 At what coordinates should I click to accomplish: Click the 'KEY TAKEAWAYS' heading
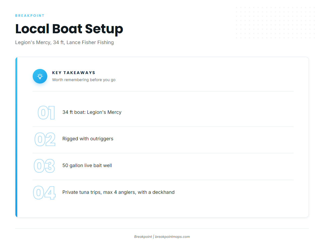[74, 73]
